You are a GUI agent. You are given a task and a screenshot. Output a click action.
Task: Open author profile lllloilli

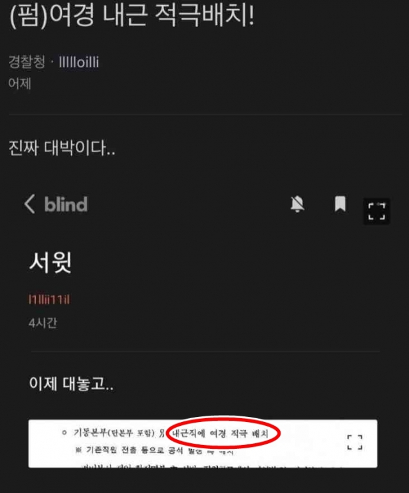click(x=79, y=62)
